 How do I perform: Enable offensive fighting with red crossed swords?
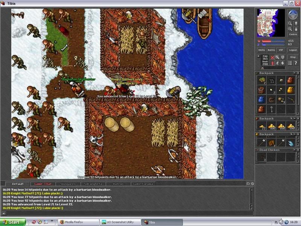point(272,57)
